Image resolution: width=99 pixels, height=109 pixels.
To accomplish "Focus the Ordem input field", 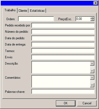I will 36,19.
